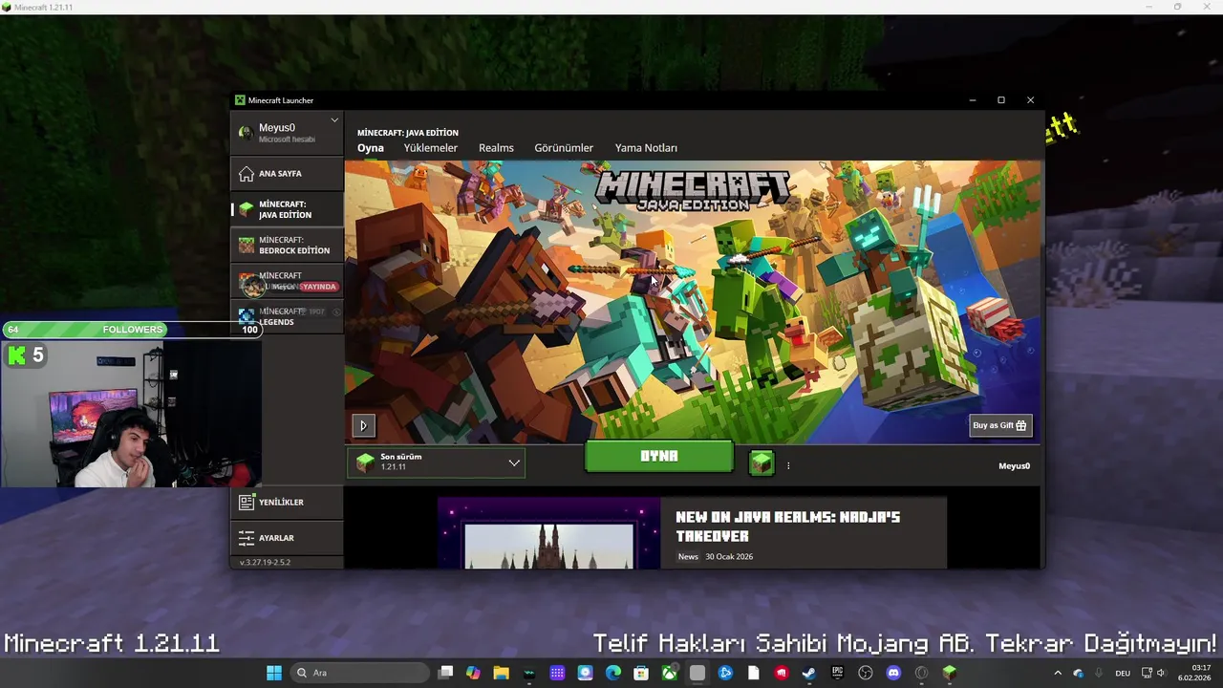Open the volume icon in system tray
The image size is (1223, 688).
1162,673
